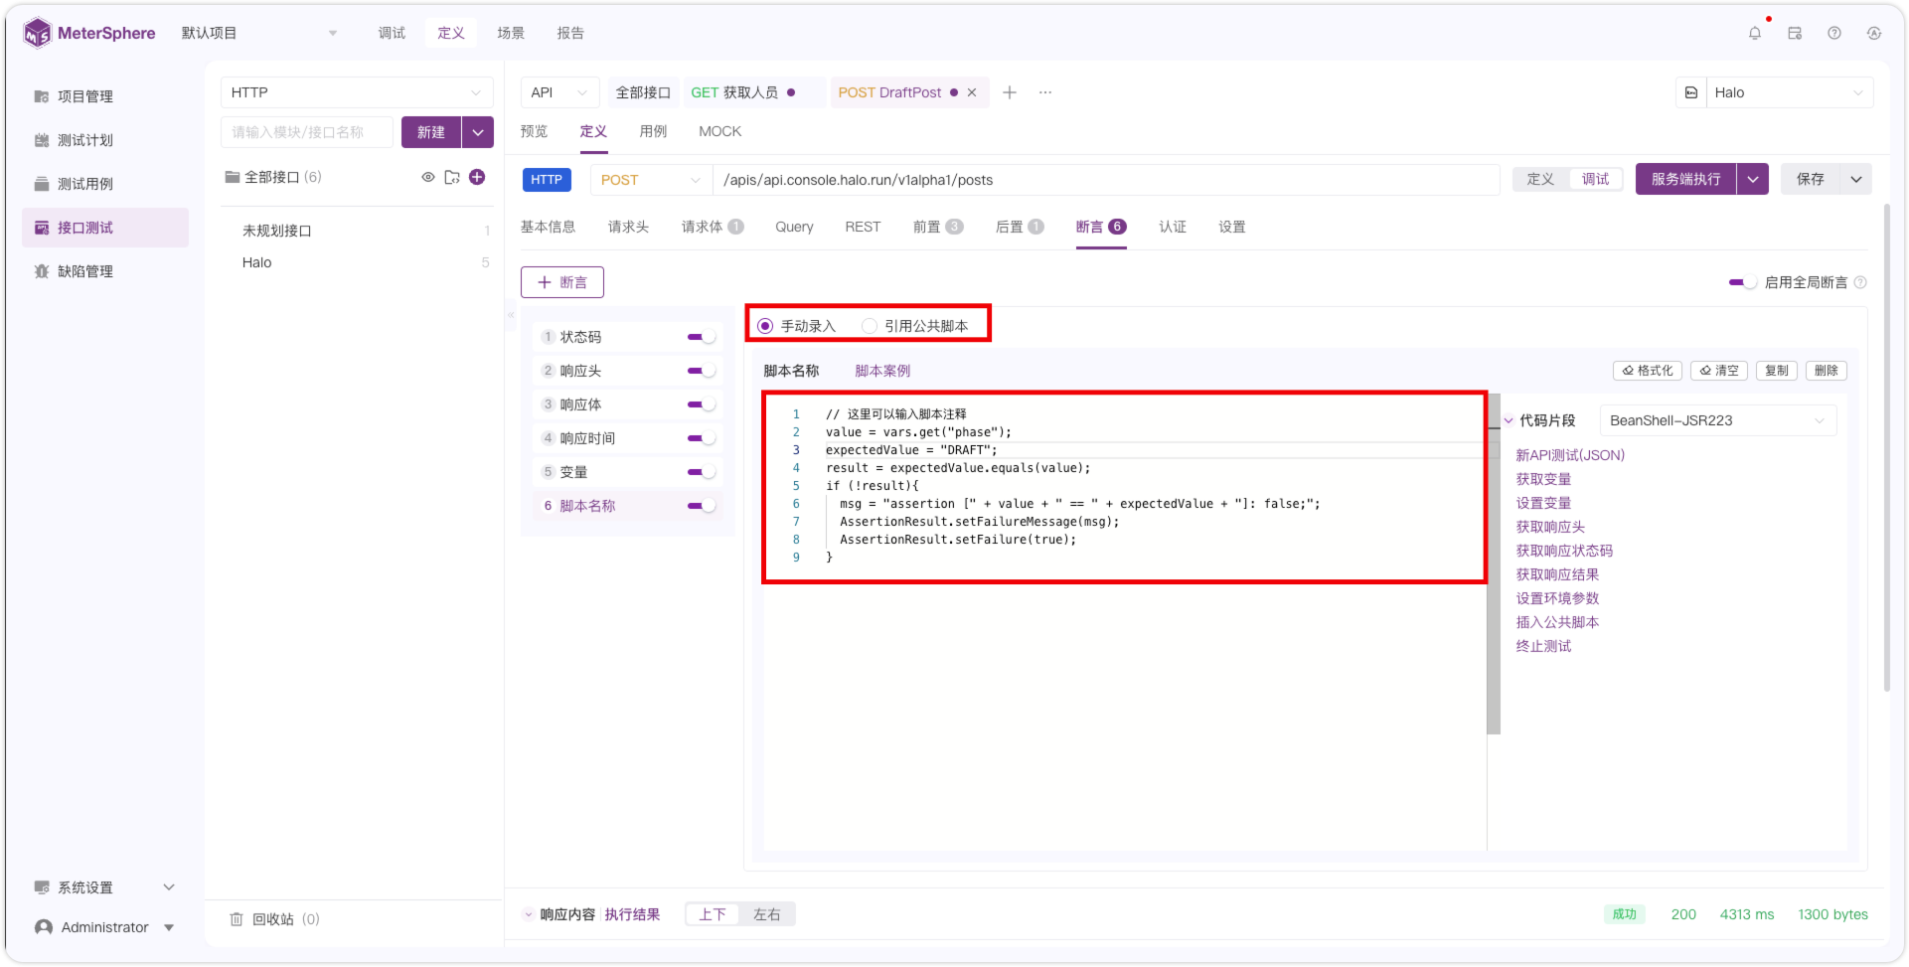The height and width of the screenshot is (967, 1909).
Task: Open the POST method dropdown
Action: click(x=651, y=180)
